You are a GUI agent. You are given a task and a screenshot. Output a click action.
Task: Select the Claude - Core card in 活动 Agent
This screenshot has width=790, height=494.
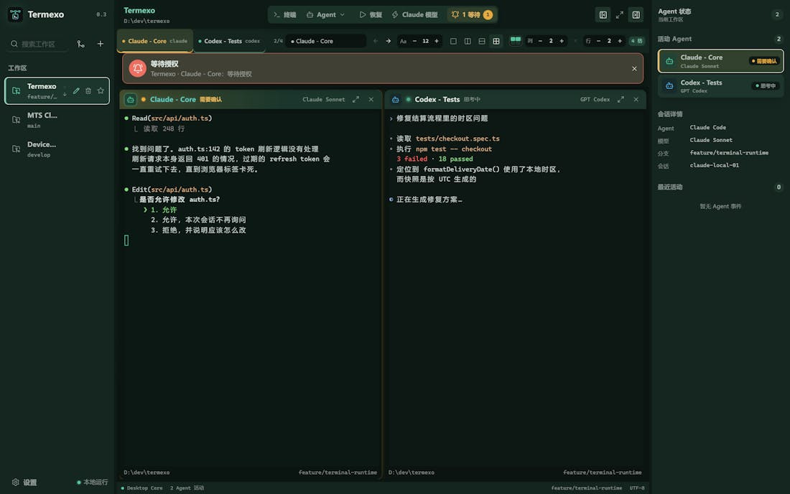point(720,61)
